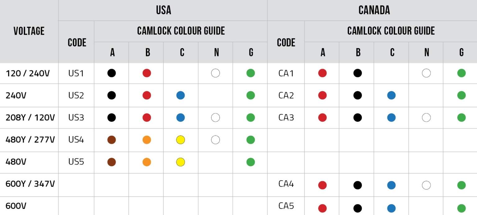Image resolution: width=477 pixels, height=215 pixels.
Task: Select the black A dot for US1
Action: tap(111, 73)
